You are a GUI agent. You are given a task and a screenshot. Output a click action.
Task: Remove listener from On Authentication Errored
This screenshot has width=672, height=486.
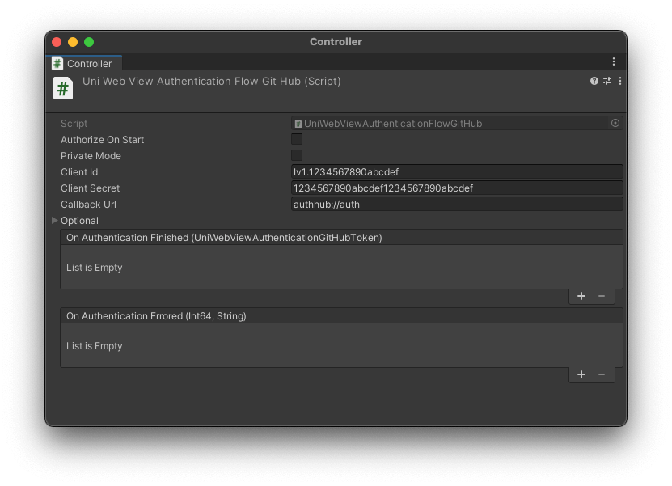tap(602, 374)
